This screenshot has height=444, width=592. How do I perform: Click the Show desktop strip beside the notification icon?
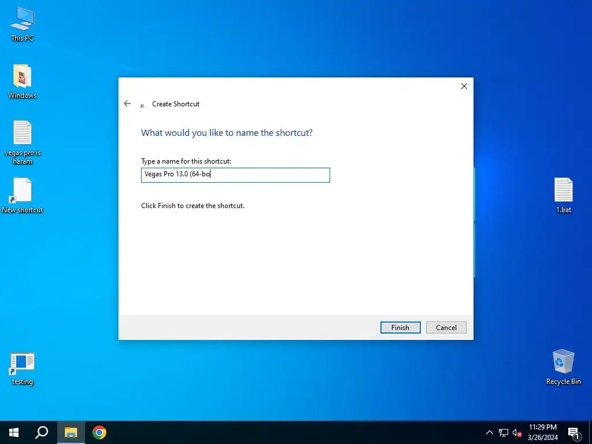[x=590, y=432]
